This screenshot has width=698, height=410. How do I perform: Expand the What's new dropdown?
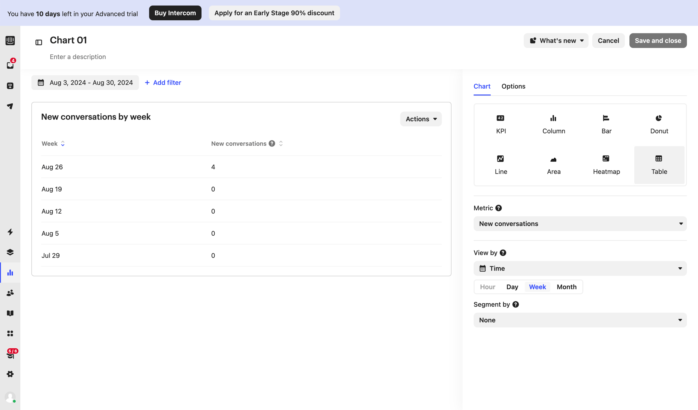click(556, 41)
